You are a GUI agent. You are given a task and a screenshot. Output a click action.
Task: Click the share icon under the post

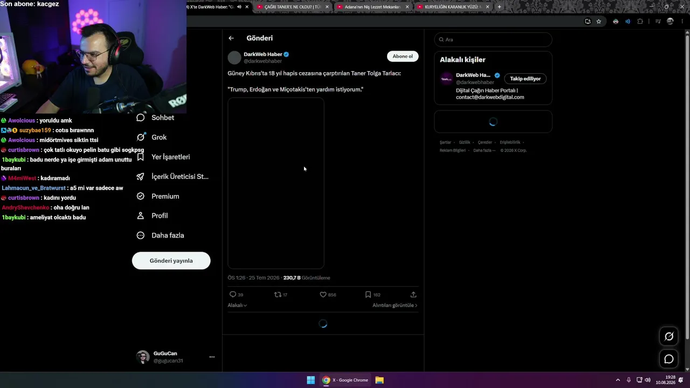[413, 294]
